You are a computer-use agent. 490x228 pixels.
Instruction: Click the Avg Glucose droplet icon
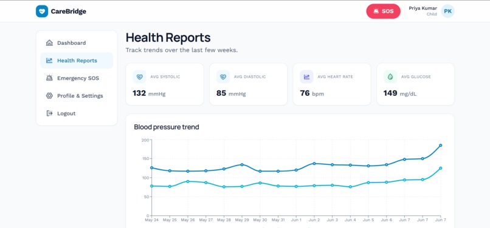(390, 77)
